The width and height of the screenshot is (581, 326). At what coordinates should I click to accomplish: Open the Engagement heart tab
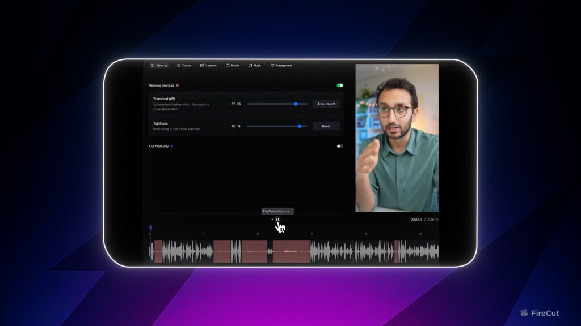coord(281,66)
